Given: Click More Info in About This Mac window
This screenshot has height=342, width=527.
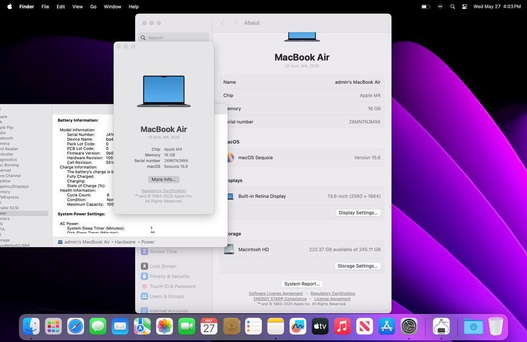Looking at the screenshot, I should point(164,179).
